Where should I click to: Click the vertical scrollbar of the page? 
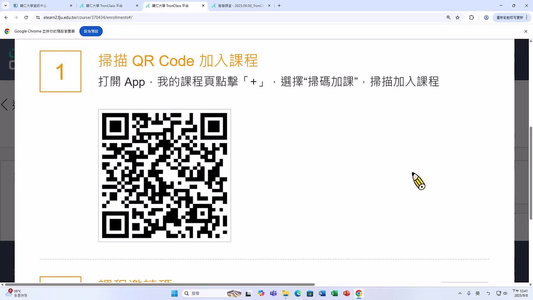pos(531,172)
